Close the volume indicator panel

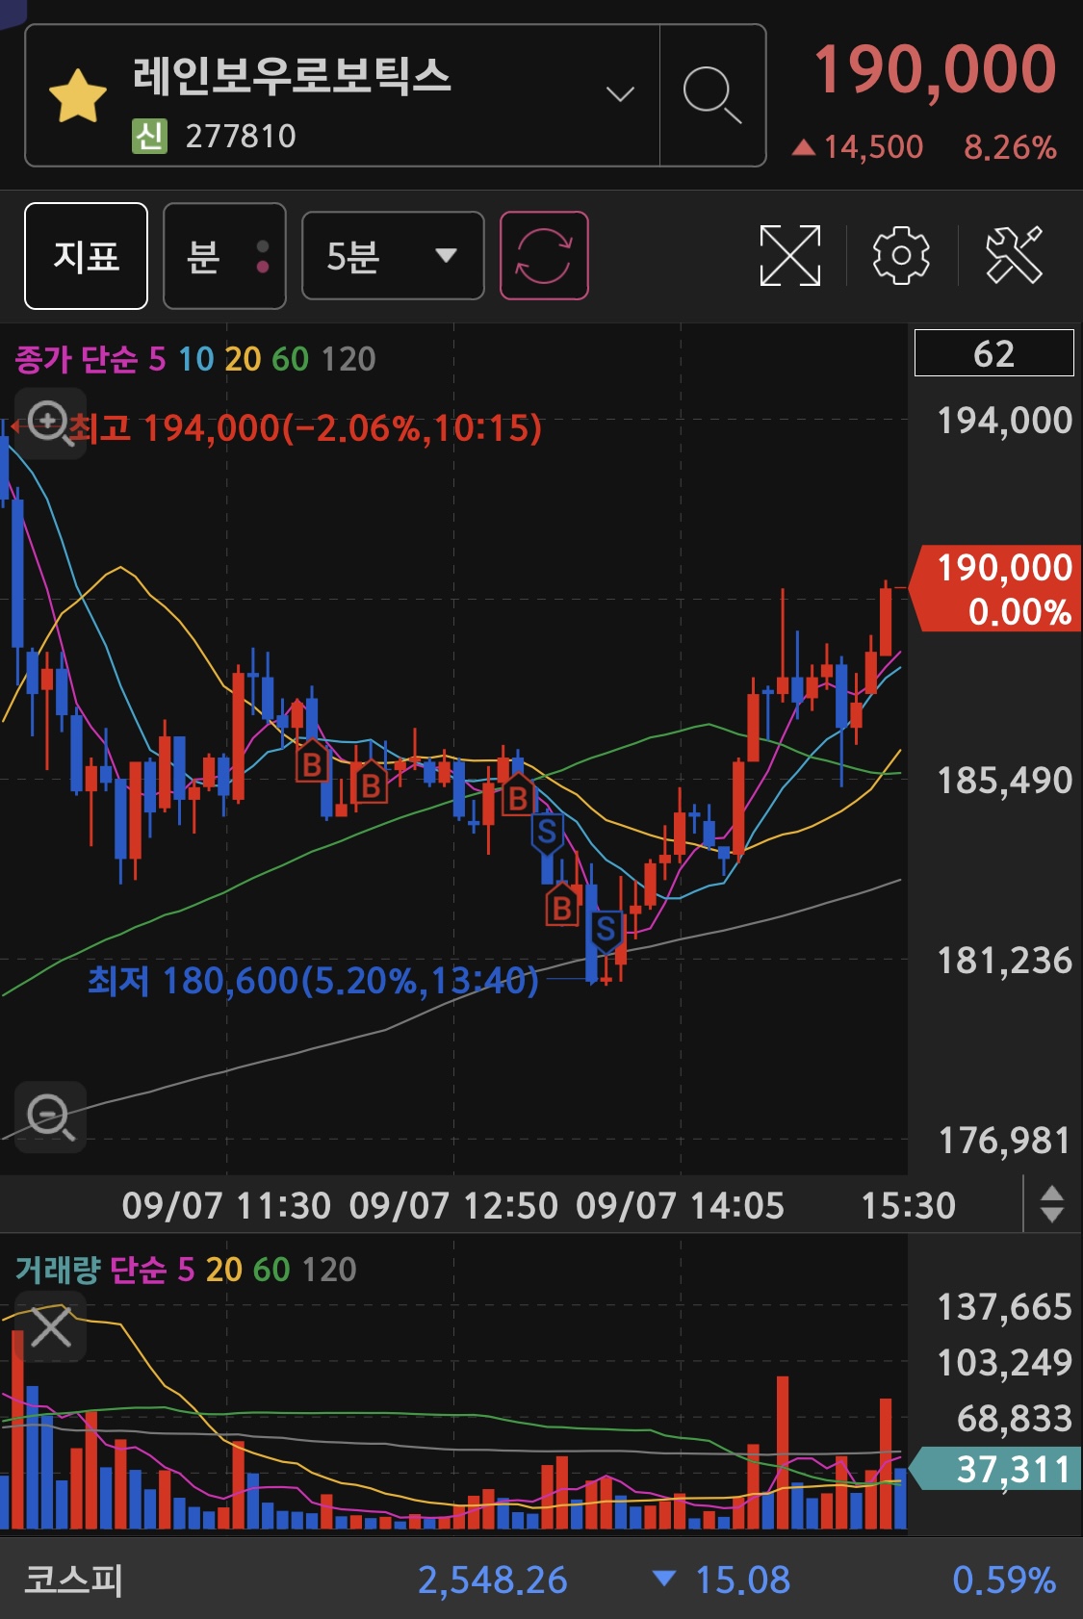[50, 1327]
